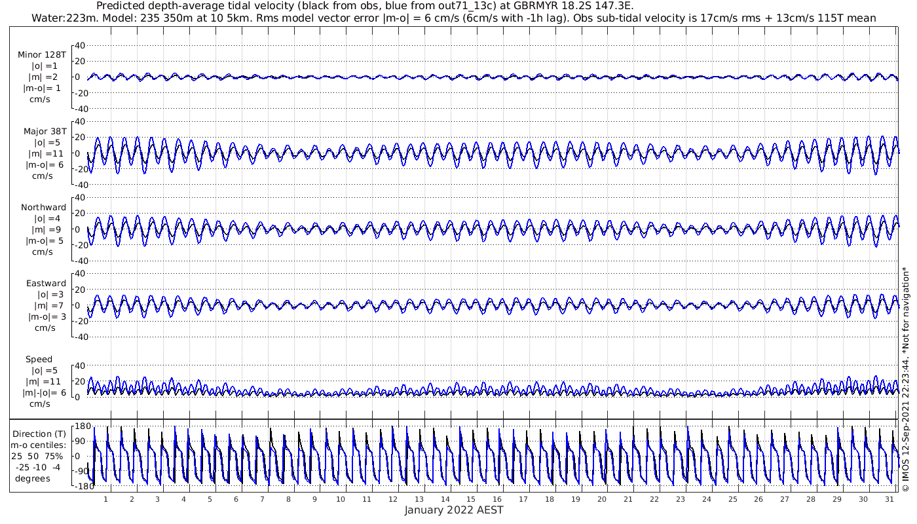Click '|o| =1' in the Minor 128T panel

tap(45, 65)
